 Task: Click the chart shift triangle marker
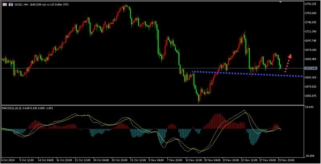280,2
